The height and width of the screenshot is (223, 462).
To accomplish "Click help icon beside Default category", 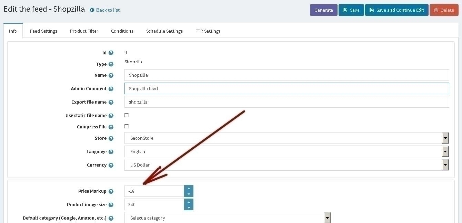I will click(x=111, y=218).
